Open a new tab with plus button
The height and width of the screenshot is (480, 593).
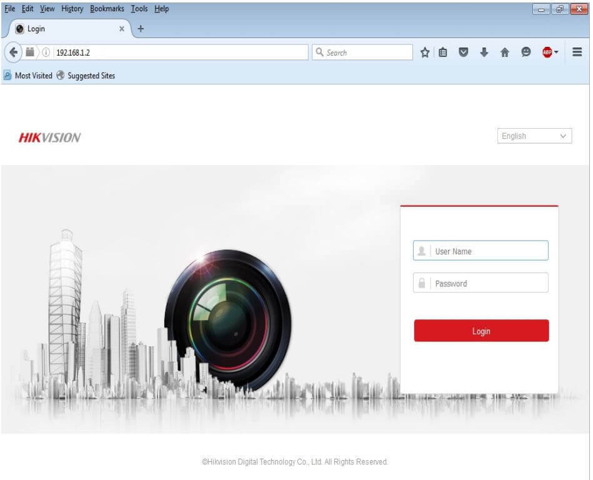141,29
